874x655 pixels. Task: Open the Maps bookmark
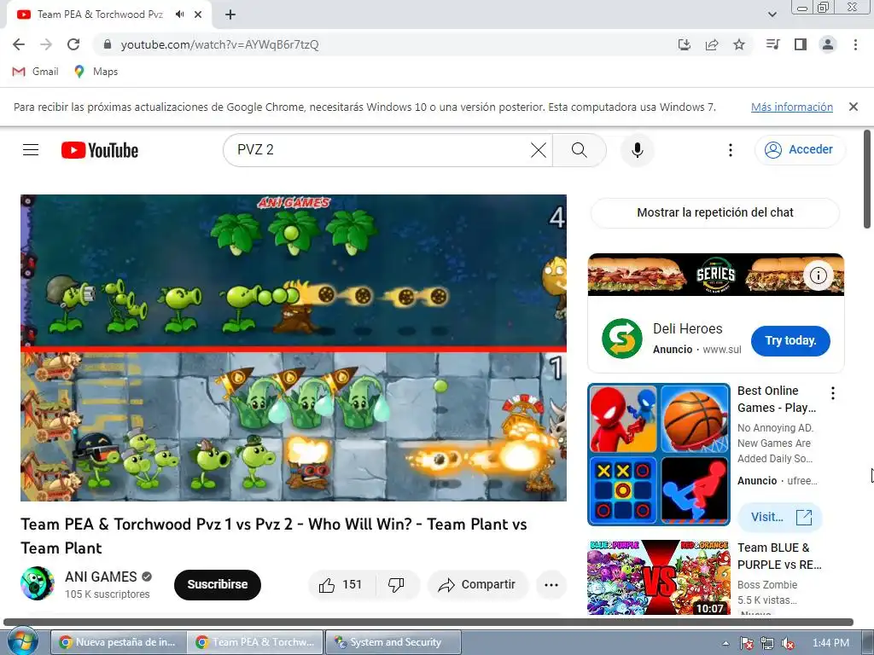(96, 72)
